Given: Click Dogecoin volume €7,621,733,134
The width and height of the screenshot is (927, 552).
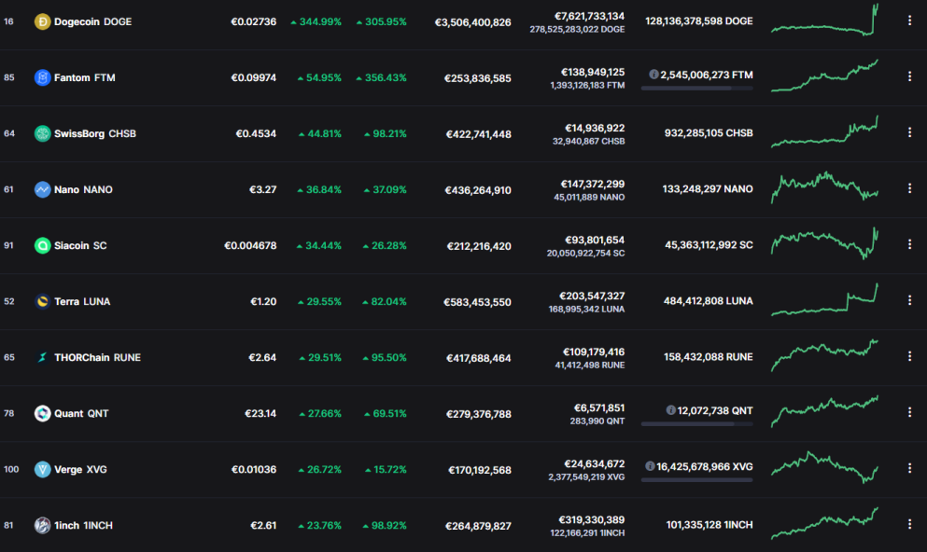Looking at the screenshot, I should (x=589, y=16).
